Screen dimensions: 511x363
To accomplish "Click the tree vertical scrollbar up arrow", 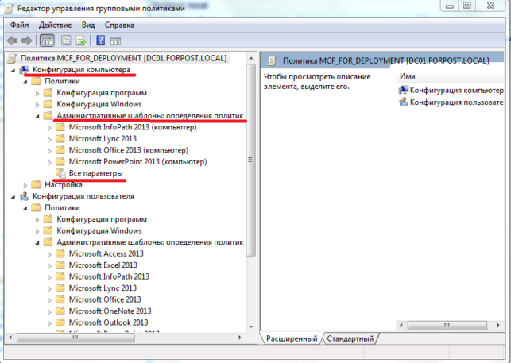I will click(251, 58).
